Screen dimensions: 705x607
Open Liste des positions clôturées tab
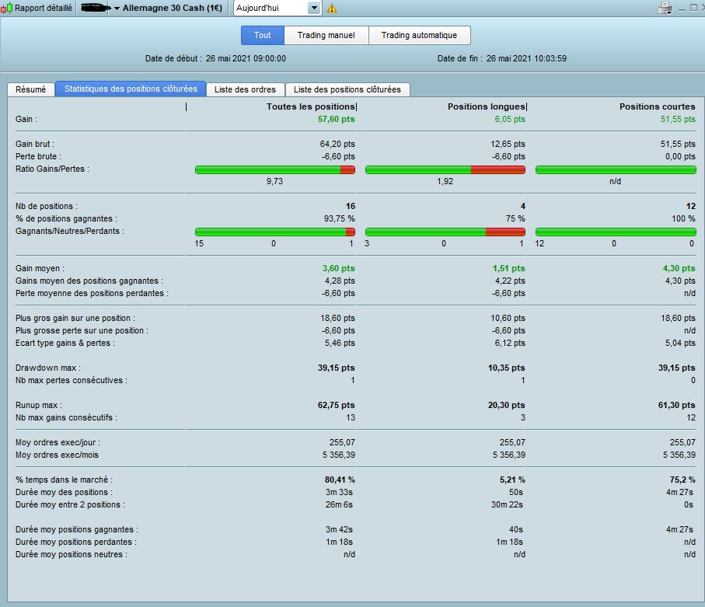click(347, 89)
